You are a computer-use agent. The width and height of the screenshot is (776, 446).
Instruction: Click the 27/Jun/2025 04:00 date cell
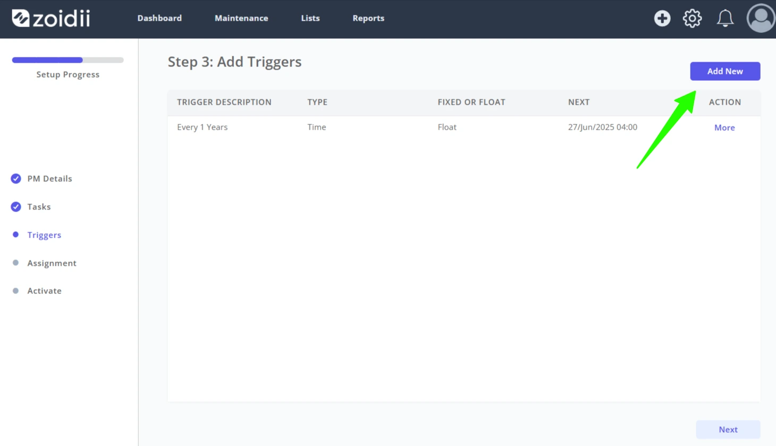coord(603,127)
